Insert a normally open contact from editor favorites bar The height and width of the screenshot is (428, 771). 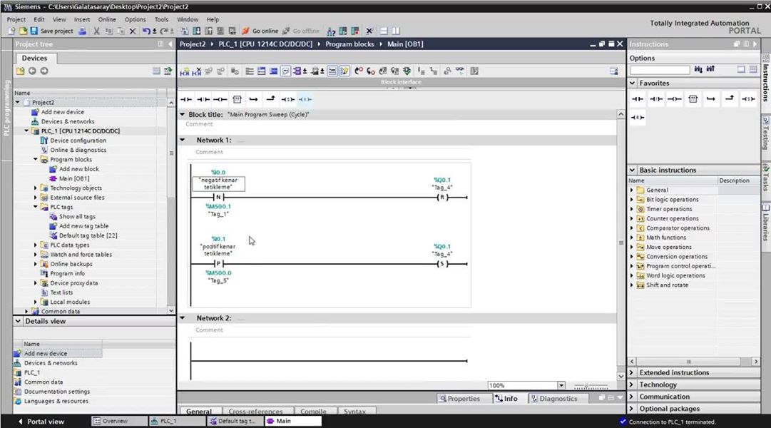(186, 99)
